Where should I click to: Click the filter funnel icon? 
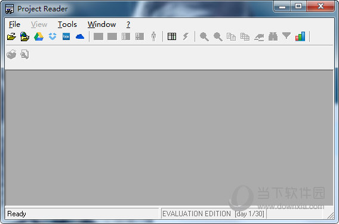tap(286, 36)
